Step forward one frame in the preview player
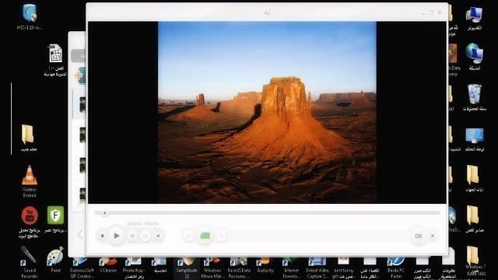The width and height of the screenshot is (498, 280). coord(146,236)
